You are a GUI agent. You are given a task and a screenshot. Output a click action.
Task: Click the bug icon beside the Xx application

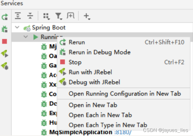44,85
